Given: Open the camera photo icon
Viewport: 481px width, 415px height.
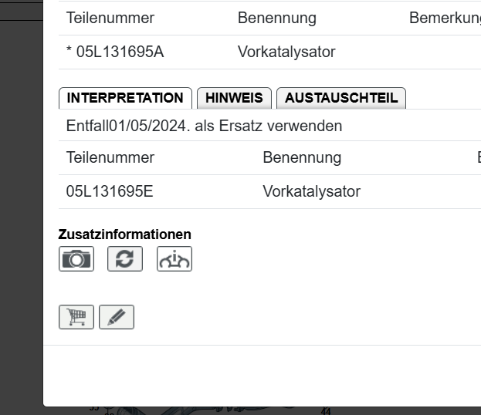Looking at the screenshot, I should click(76, 259).
